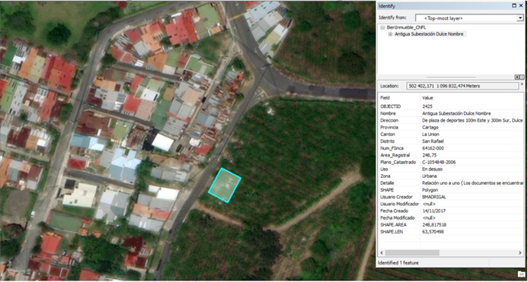This screenshot has width=528, height=282.
Task: Click the left pane layout toggle icon
Action: coord(516,78)
